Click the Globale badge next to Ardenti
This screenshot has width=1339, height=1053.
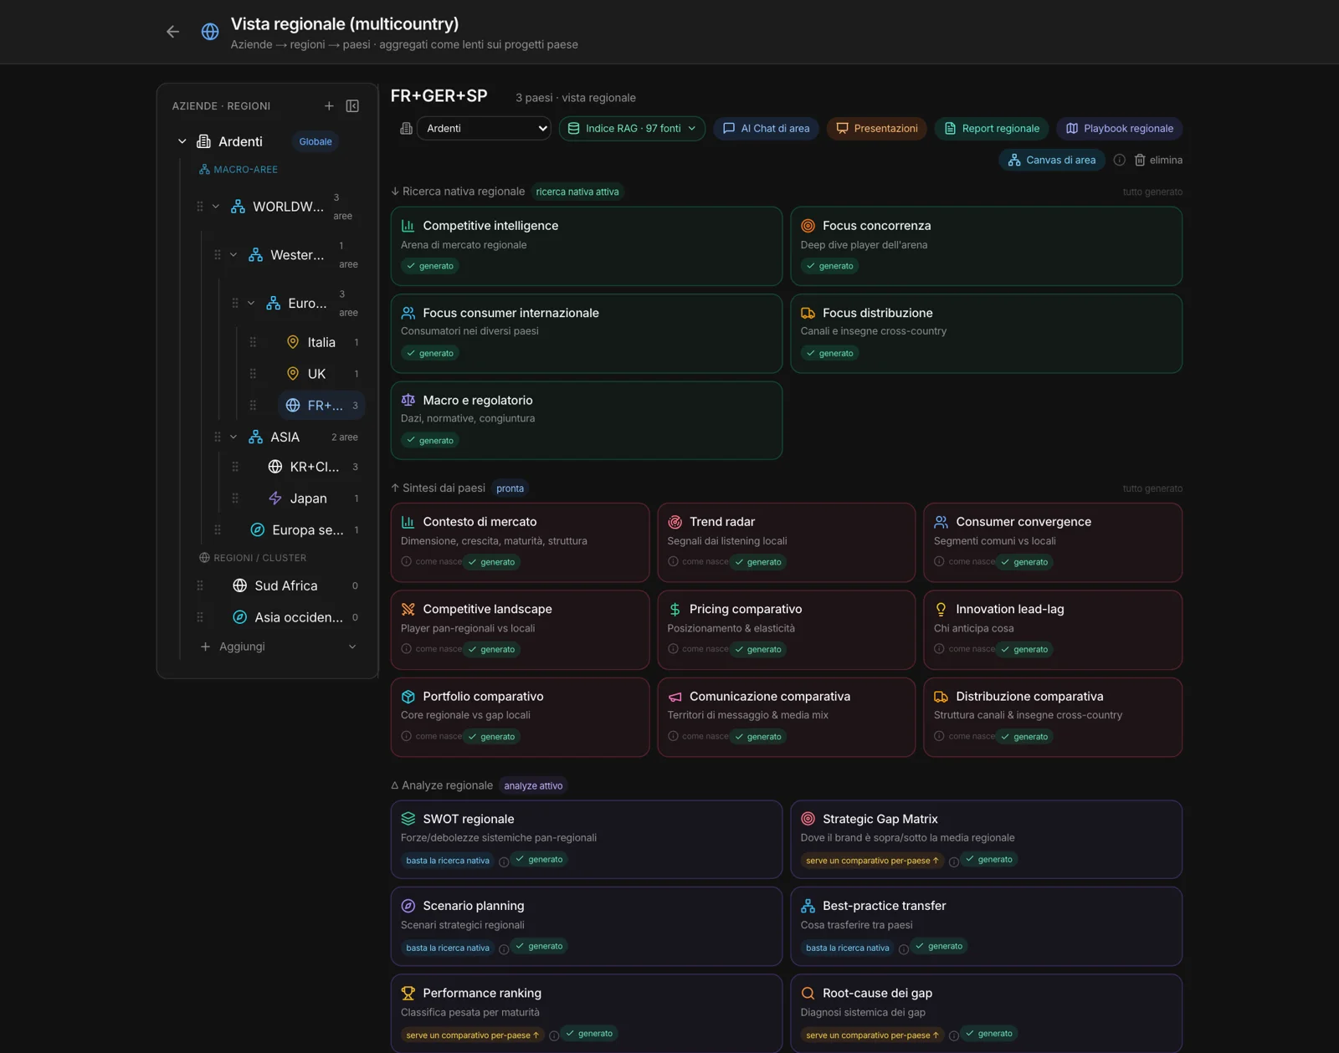point(316,141)
